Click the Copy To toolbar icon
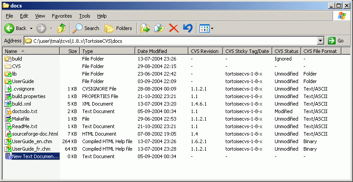Image resolution: width=353 pixels, height=182 pixels. tap(159, 28)
